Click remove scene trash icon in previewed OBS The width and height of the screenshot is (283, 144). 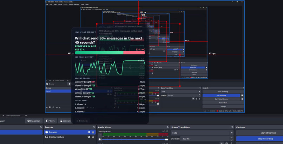tap(50, 107)
